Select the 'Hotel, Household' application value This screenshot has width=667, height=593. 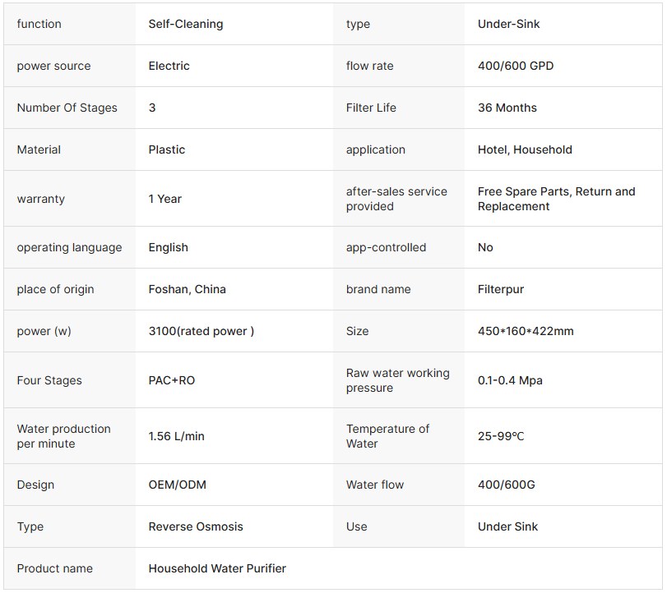(x=525, y=149)
